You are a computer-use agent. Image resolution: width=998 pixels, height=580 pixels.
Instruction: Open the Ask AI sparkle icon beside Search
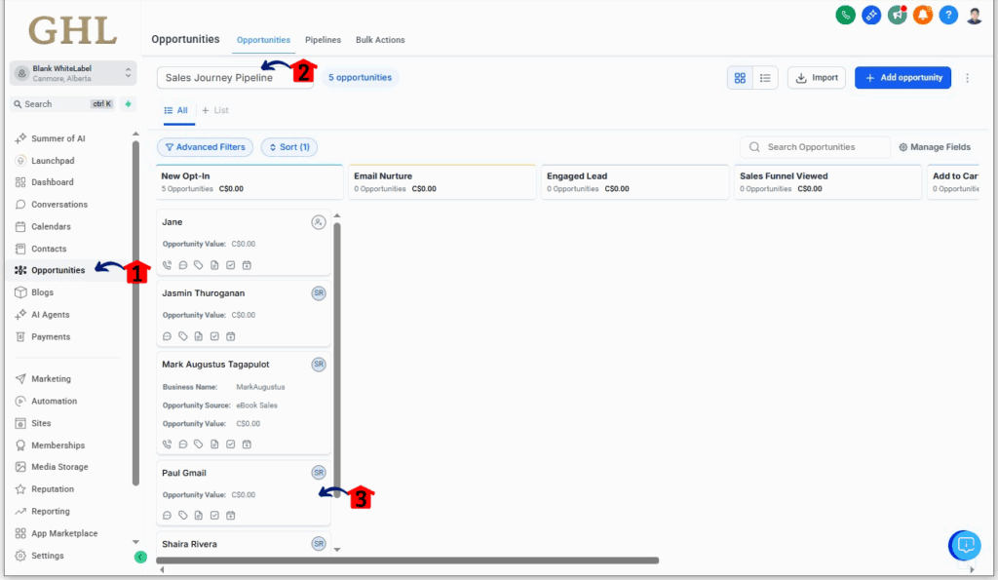pos(128,103)
